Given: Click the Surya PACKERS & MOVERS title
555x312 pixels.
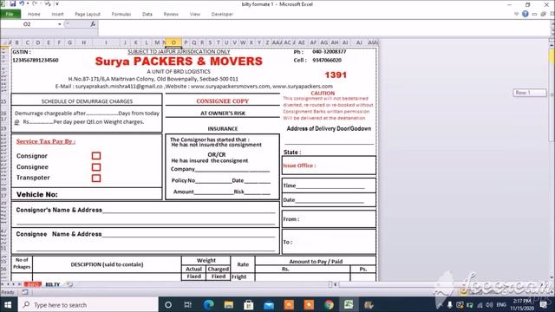Looking at the screenshot, I should [x=179, y=62].
